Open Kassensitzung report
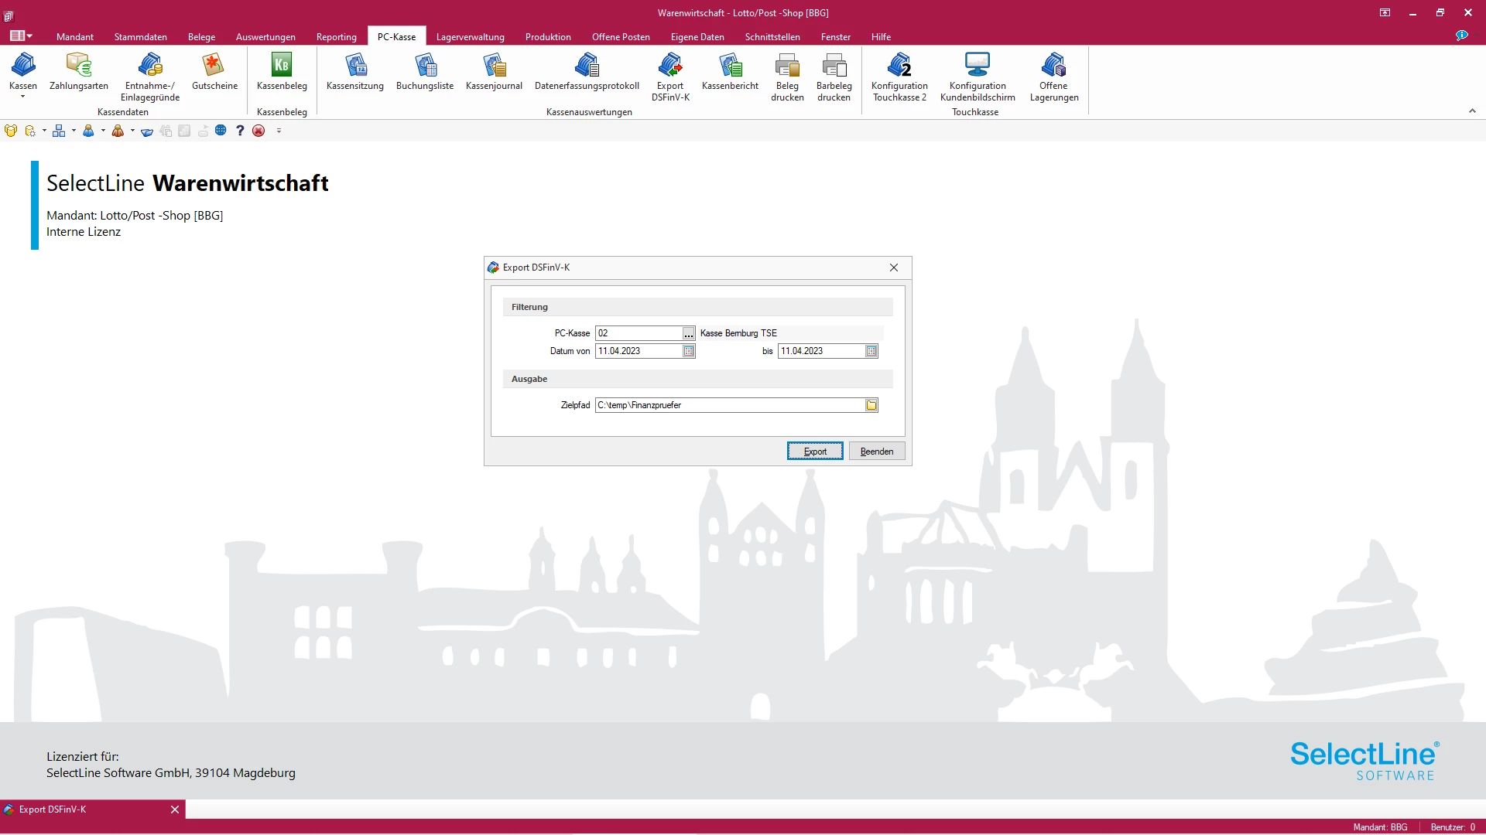Screen dimensions: 1486x835 355,71
